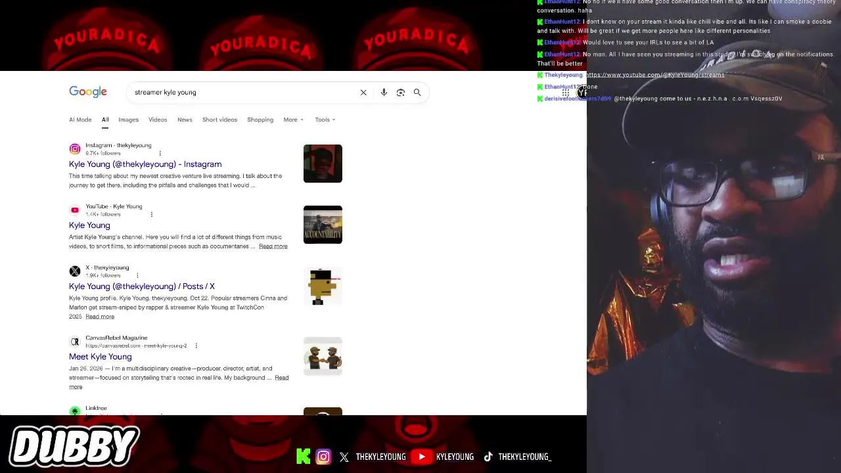Open the three-dot menu on the Instagram result
Image resolution: width=841 pixels, height=473 pixels.
click(160, 153)
